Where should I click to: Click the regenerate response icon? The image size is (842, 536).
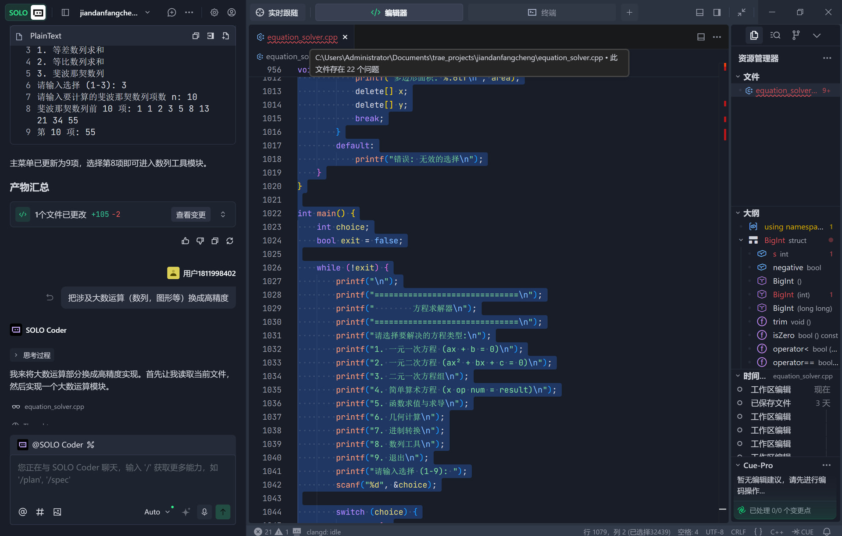point(229,241)
